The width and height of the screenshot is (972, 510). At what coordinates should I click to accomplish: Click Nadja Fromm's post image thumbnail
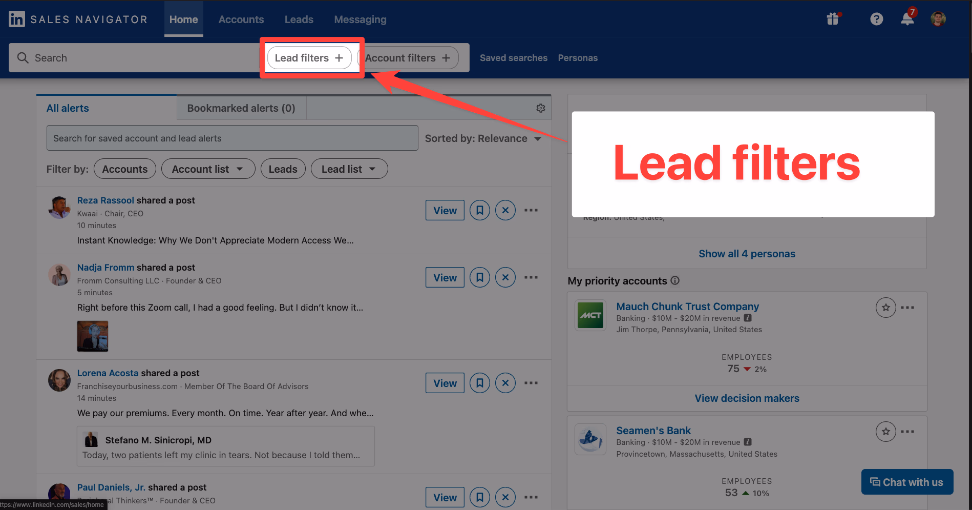93,336
